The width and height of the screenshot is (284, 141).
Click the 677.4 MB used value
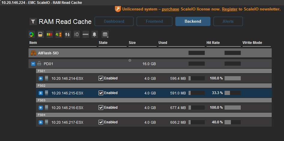coord(178,108)
